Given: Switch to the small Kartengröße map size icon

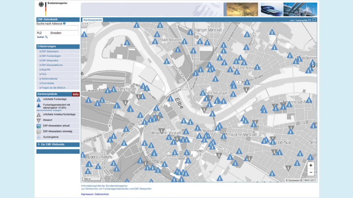Looking at the screenshot, I should tap(310, 20).
